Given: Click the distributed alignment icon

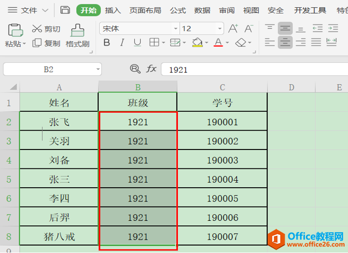Looking at the screenshot, I should point(332,42).
